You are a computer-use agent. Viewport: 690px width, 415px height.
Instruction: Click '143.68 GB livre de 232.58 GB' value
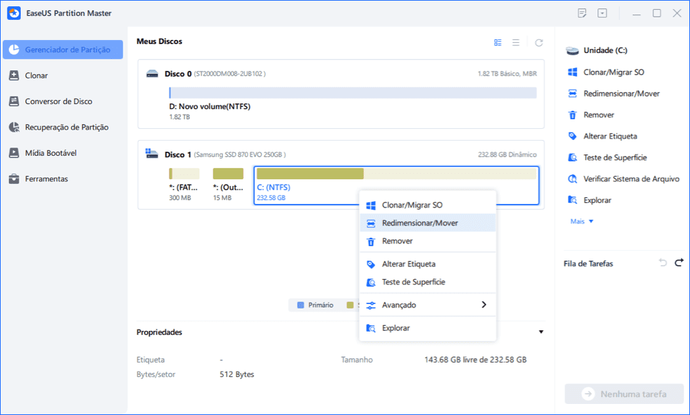pos(475,360)
